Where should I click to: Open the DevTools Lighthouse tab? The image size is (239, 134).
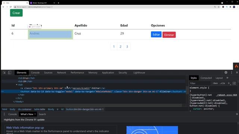[x=139, y=73]
